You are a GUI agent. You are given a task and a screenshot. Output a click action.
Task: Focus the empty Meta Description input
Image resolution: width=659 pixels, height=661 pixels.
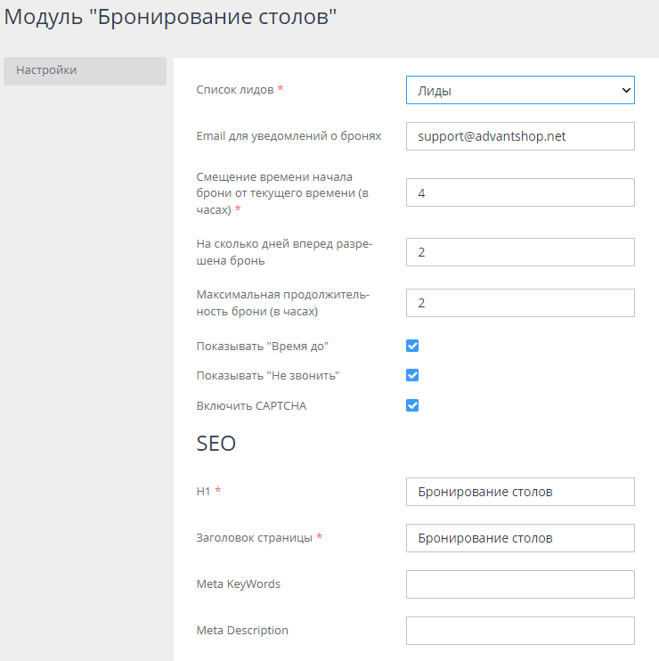click(x=520, y=631)
